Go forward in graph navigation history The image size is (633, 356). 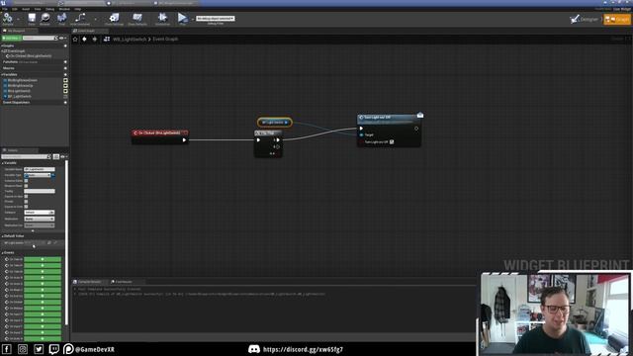click(95, 40)
